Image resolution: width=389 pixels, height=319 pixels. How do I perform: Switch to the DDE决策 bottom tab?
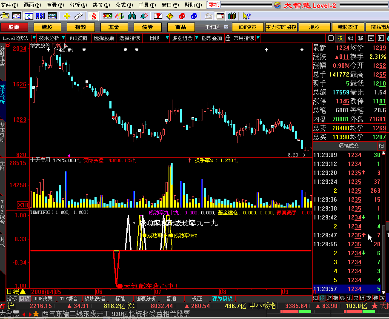pos(44,299)
